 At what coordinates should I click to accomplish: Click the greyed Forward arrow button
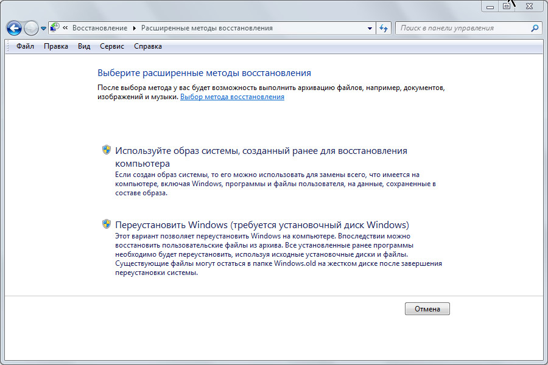(x=31, y=29)
